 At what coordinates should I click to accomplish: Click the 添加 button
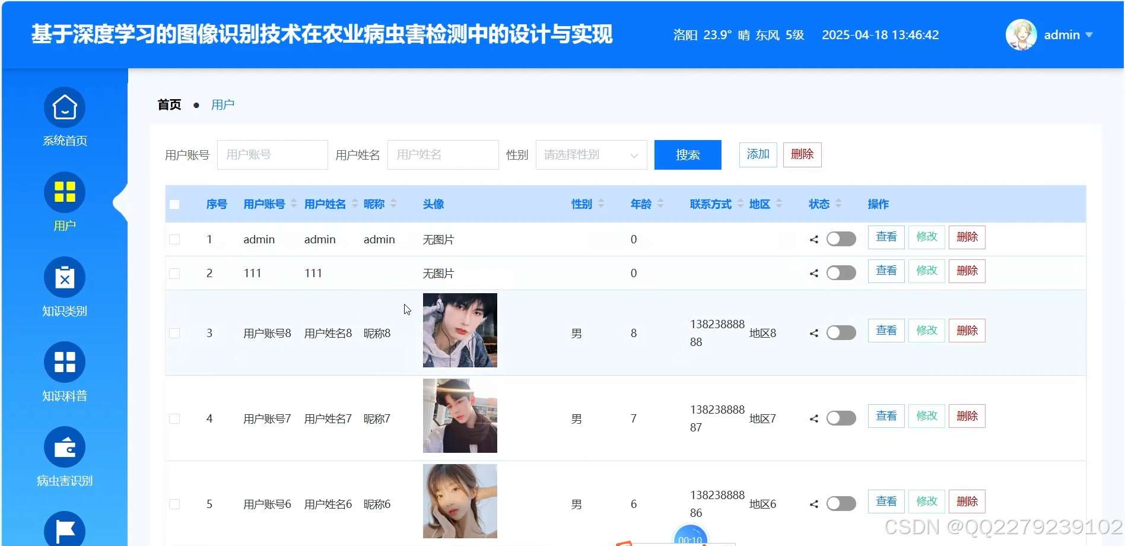click(x=758, y=155)
